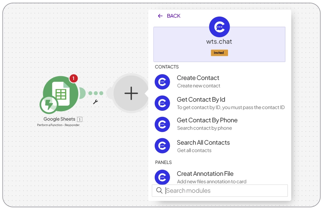The width and height of the screenshot is (323, 210).
Task: Select Get Contact By Id module
Action: pyautogui.click(x=201, y=100)
